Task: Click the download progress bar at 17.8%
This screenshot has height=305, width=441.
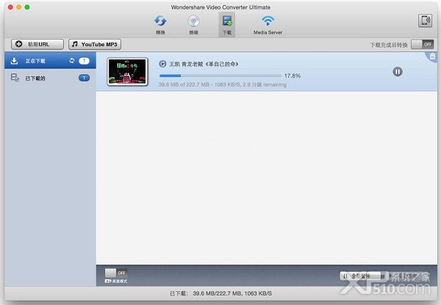Action: 220,76
